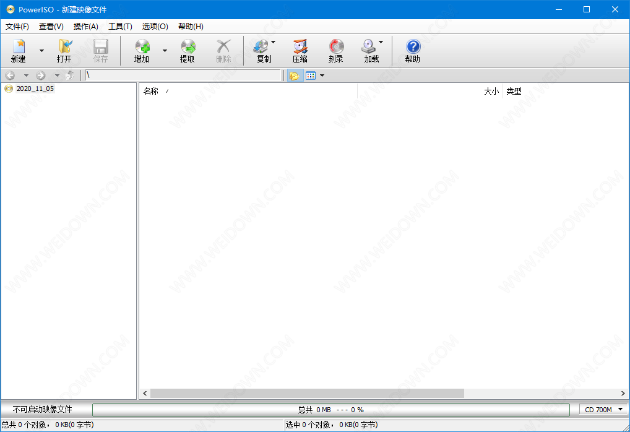Click the 复制 (Copy) disc icon

(261, 46)
